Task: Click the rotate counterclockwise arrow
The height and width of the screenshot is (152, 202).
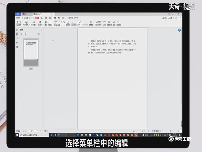Action: tap(61, 25)
